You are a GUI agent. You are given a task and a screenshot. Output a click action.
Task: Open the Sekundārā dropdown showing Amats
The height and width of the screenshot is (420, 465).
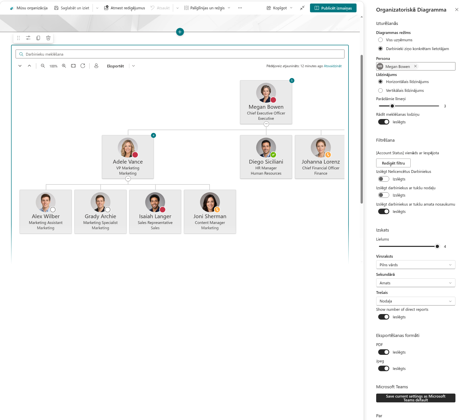[416, 283]
